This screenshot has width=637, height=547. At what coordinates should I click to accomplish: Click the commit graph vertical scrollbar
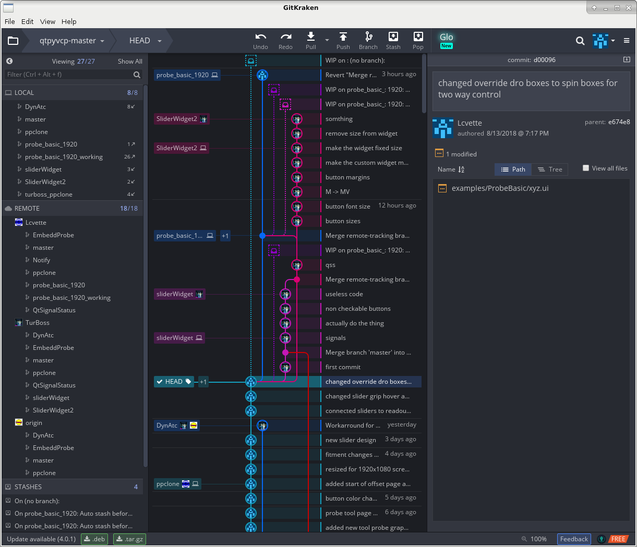pos(424,83)
